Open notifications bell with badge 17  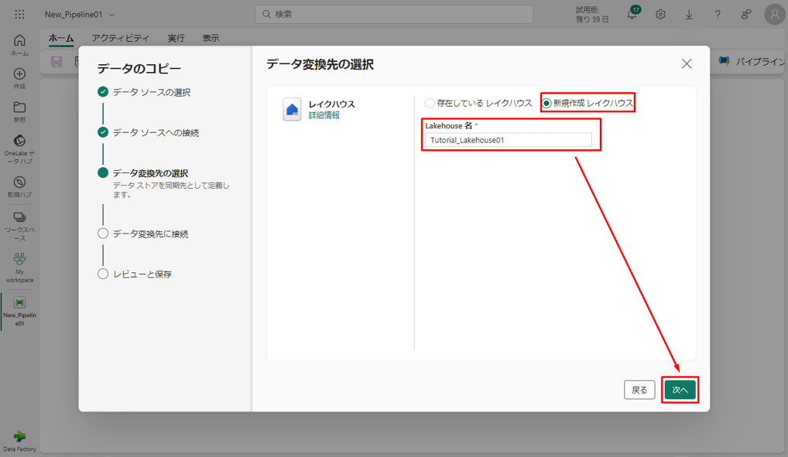click(x=632, y=14)
